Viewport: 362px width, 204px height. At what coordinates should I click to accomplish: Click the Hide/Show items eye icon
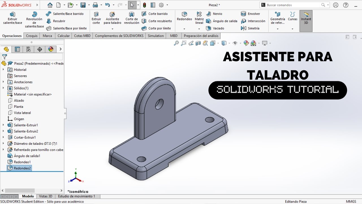235,43
